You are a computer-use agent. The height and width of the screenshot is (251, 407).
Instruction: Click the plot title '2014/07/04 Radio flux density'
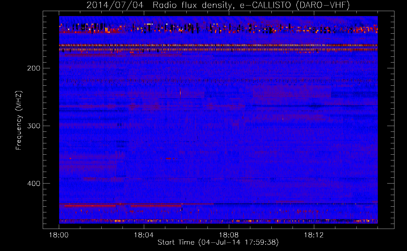pos(161,5)
